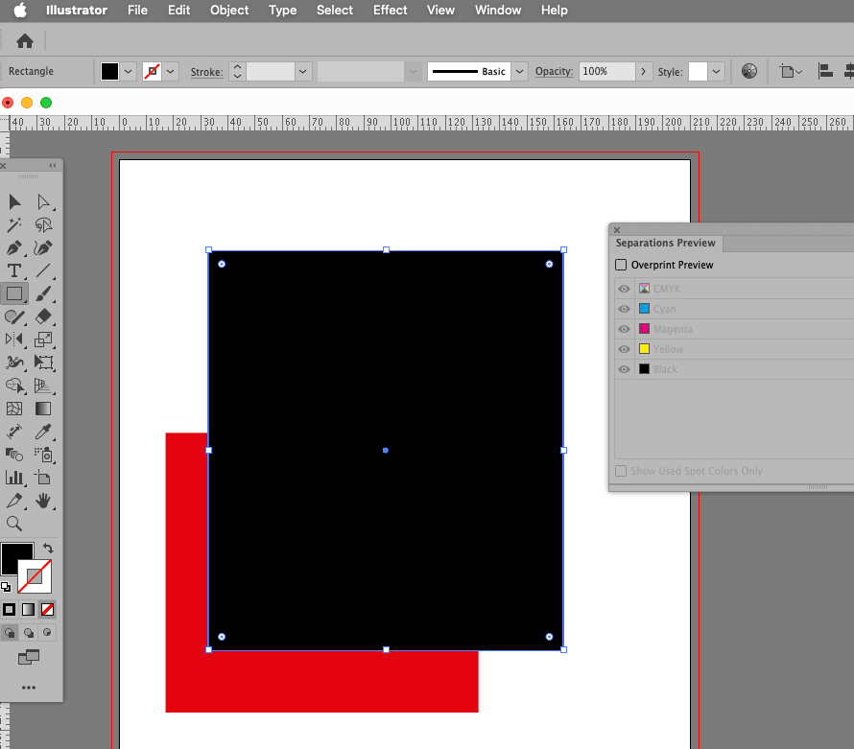Pick the Eyedropper tool
The width and height of the screenshot is (854, 749).
43,432
